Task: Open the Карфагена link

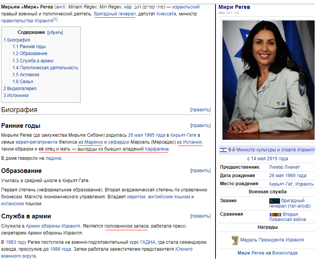Action: (x=157, y=149)
